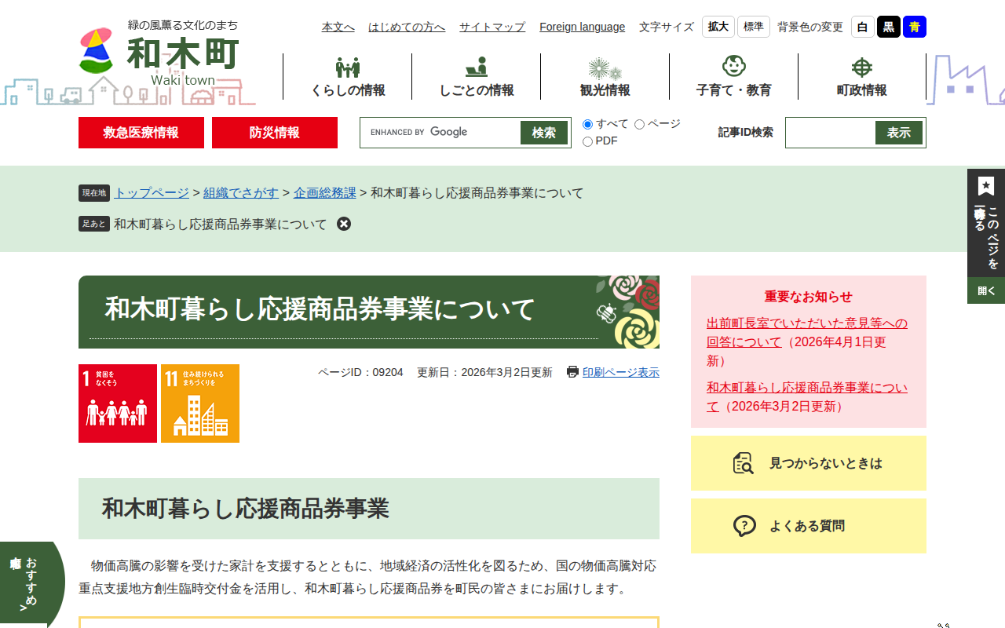Click the bookmark star icon on side panel
The width and height of the screenshot is (1005, 628).
tap(986, 186)
